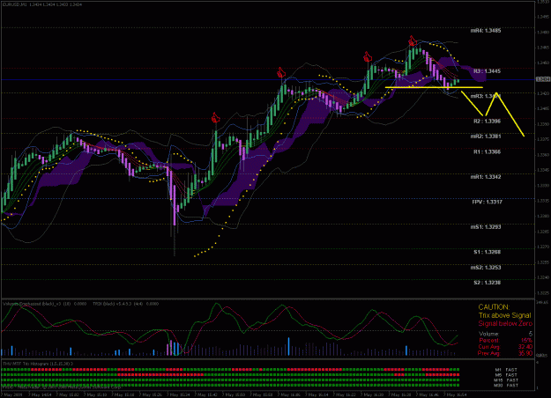The width and height of the screenshot is (551, 398).
Task: Click the Volume: 5 readout
Action: click(505, 334)
